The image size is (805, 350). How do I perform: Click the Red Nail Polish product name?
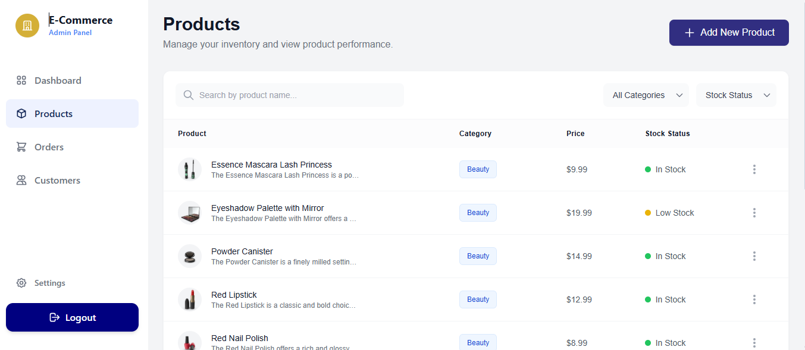coord(240,338)
